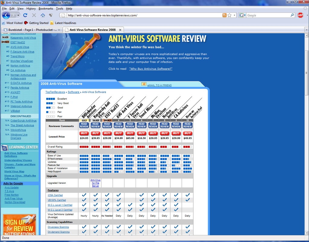This screenshot has height=242, width=309.
Task: Click the toolbar icon right of Home
Action: point(51,15)
